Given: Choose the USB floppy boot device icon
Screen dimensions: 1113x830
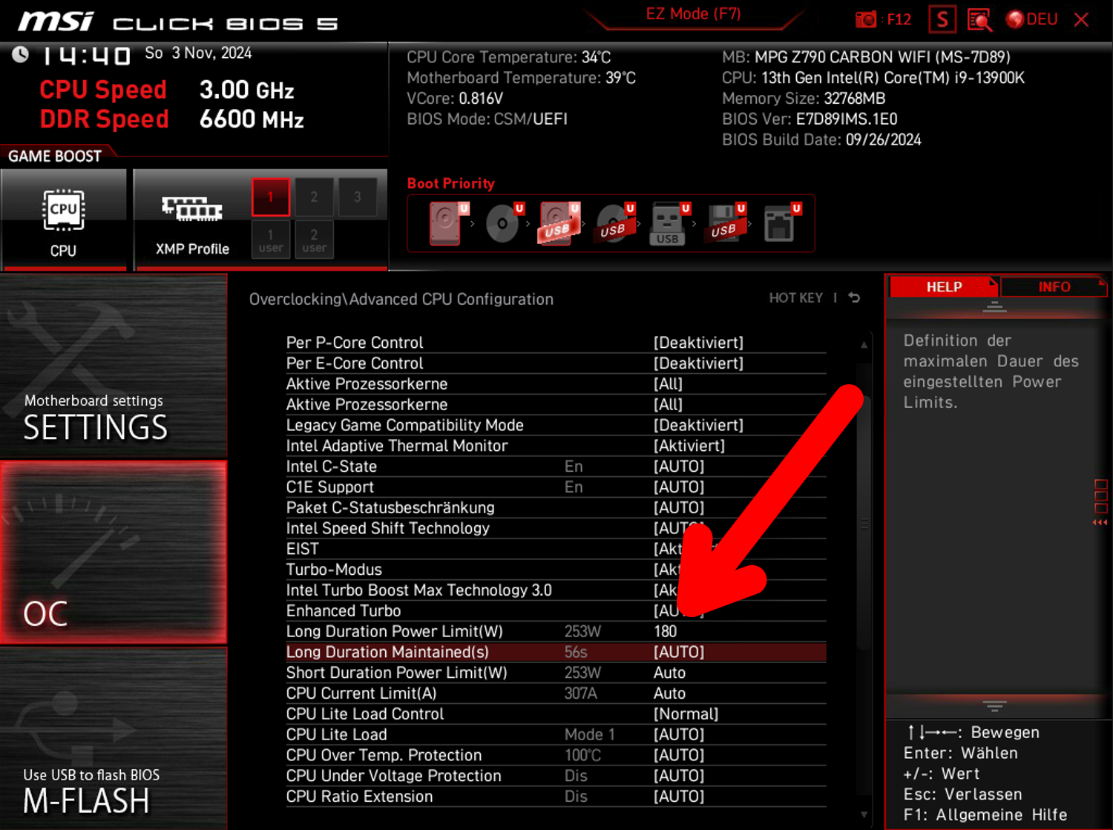Looking at the screenshot, I should [x=726, y=223].
